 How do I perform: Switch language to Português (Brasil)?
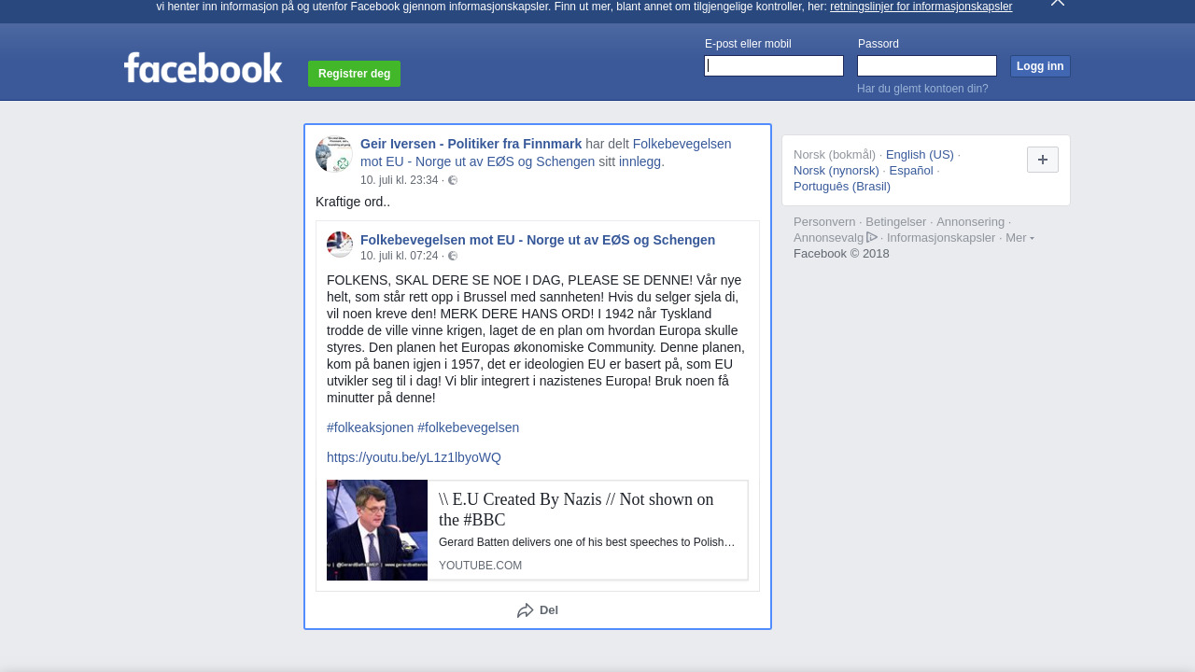[842, 187]
